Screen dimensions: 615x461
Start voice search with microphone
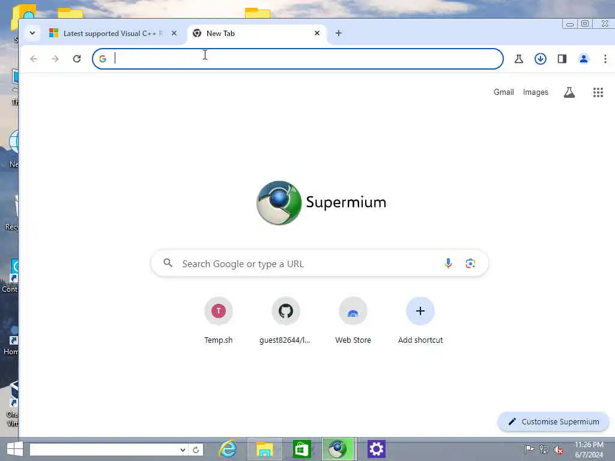[x=448, y=264]
